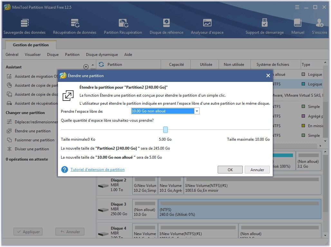Click the Annuler button beside Appliquer
Screen dimensions: 331x247
pyautogui.click(x=70, y=232)
